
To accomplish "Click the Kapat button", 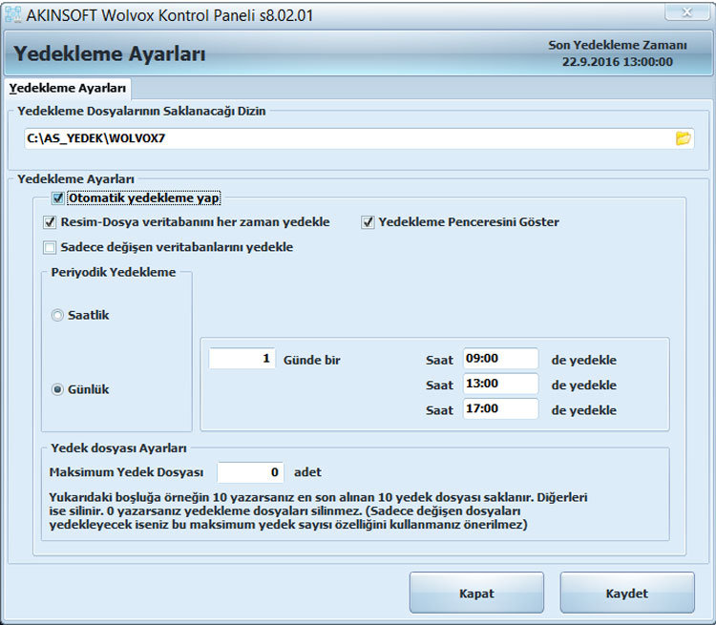I will tap(476, 594).
